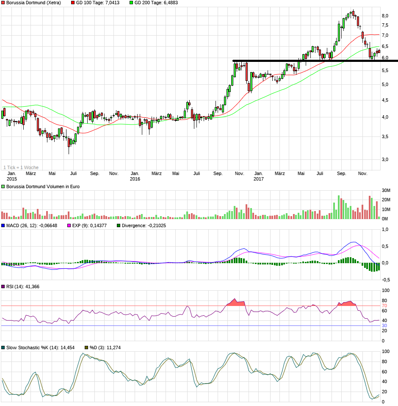The image size is (398, 406).
Task: Click the 8,0 price axis value
Action: tap(385, 16)
